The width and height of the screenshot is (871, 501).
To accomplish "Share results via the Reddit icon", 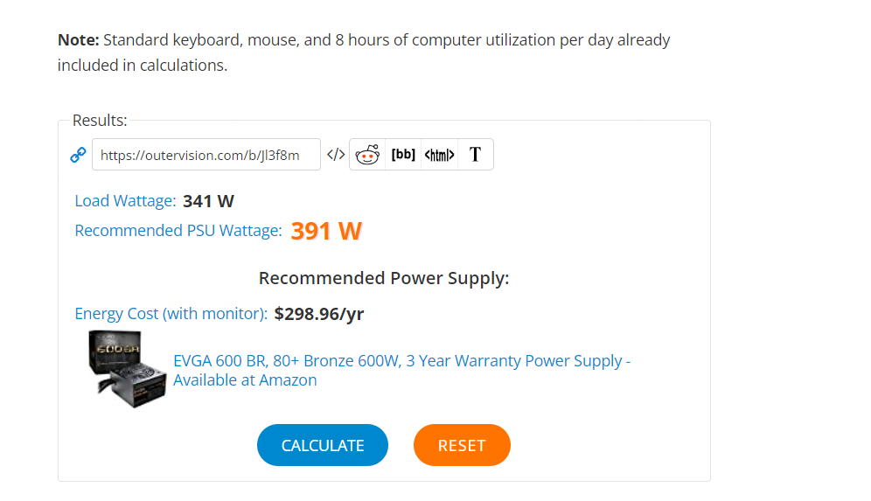I will (x=367, y=155).
